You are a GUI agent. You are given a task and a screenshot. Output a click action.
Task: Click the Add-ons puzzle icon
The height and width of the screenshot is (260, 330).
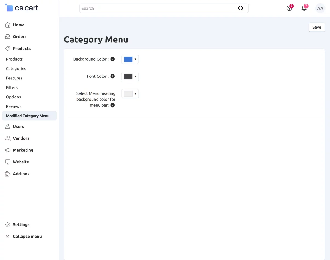click(8, 174)
